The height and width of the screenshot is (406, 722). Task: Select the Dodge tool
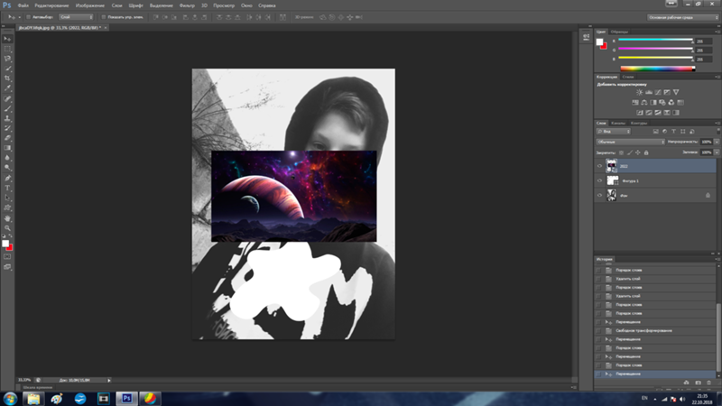click(7, 168)
